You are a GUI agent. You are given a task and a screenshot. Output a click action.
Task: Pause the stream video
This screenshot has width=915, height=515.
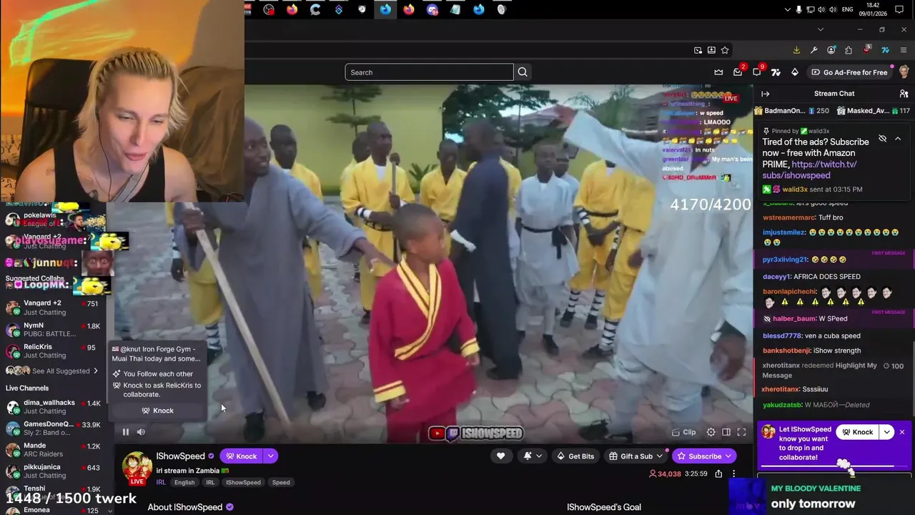click(x=126, y=432)
